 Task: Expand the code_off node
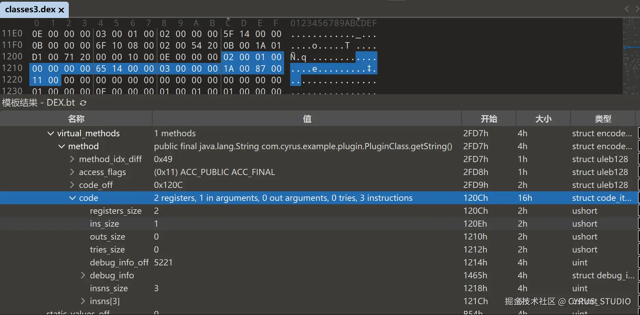tap(72, 185)
